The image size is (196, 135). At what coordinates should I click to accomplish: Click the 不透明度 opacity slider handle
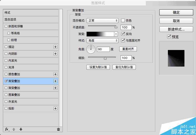click(116, 27)
